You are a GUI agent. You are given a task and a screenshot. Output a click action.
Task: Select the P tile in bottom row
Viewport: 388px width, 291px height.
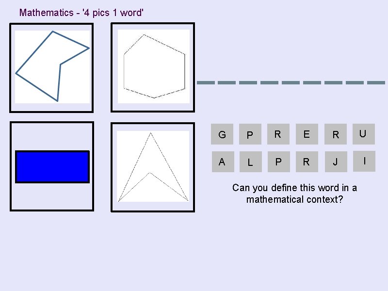[279, 162]
